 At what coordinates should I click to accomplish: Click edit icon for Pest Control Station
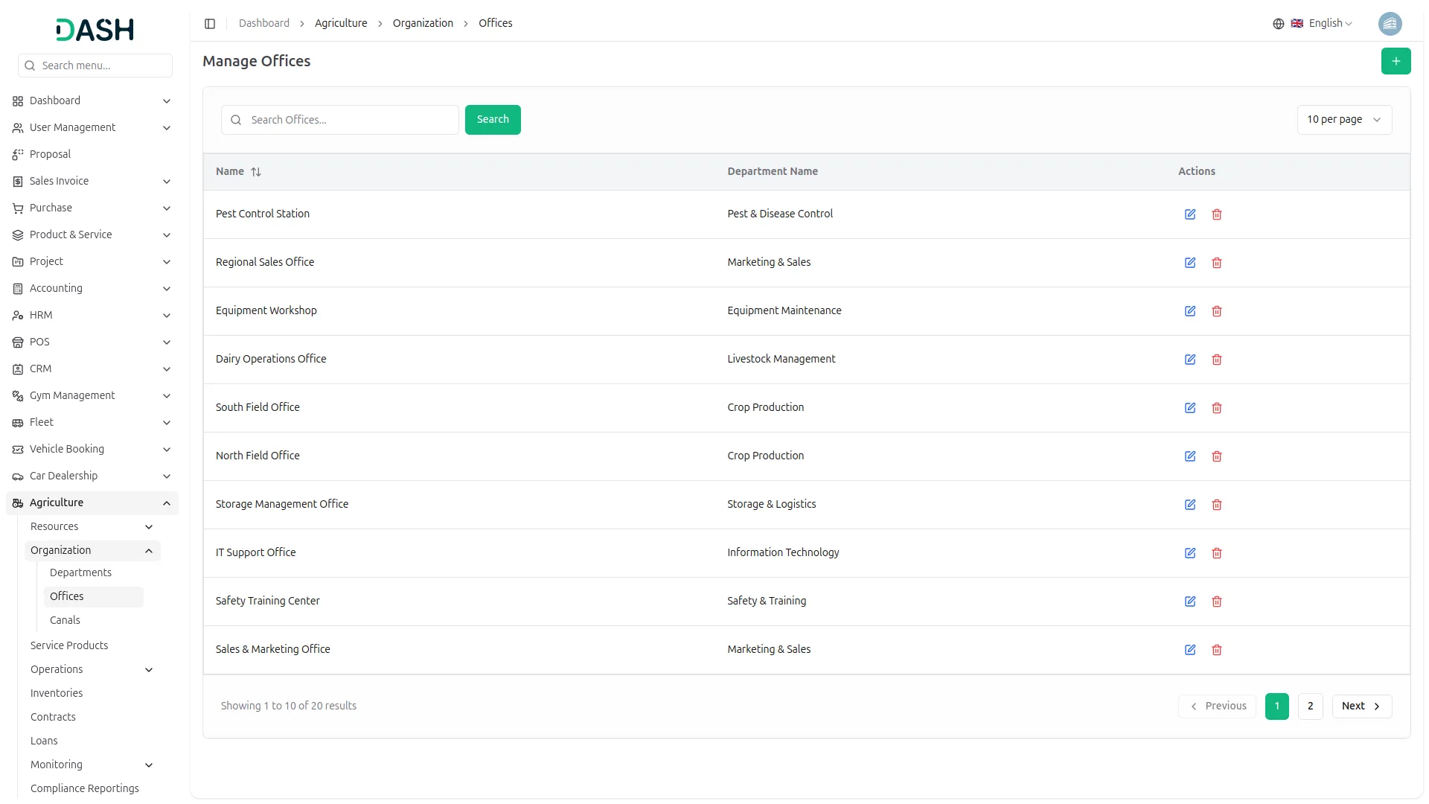point(1190,214)
